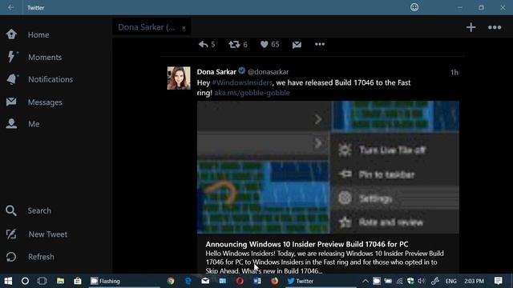This screenshot has height=288, width=513.
Task: Open Notifications in sidebar
Action: coord(50,79)
